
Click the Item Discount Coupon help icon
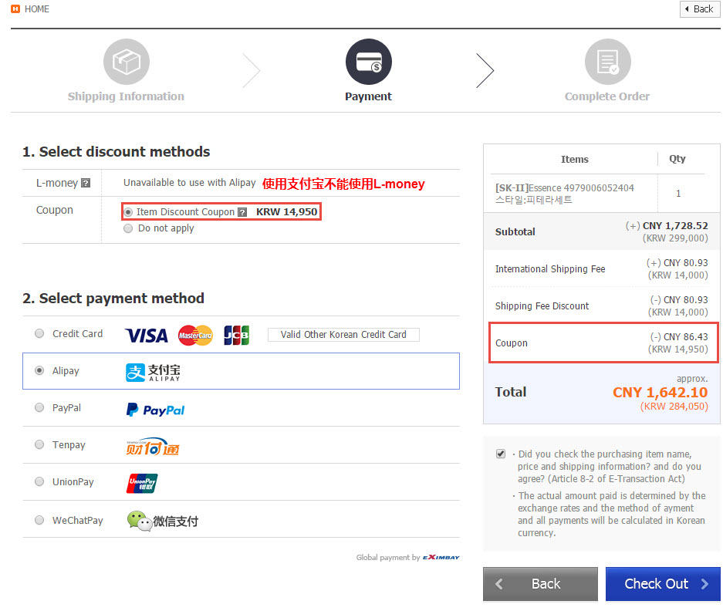click(x=242, y=212)
